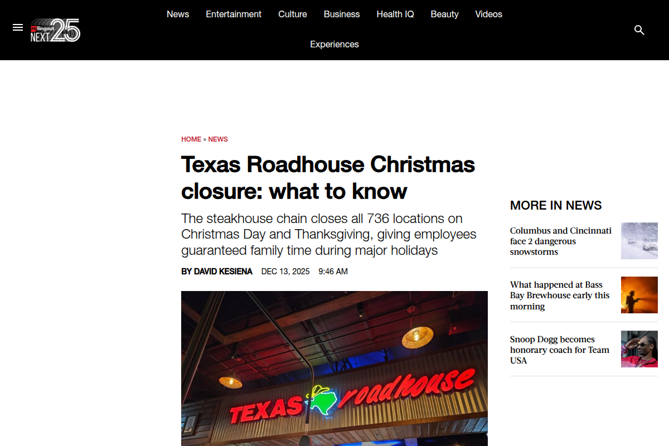Read Columbus and Cincinnati snowstorms article
This screenshot has width=669, height=446.
point(561,241)
